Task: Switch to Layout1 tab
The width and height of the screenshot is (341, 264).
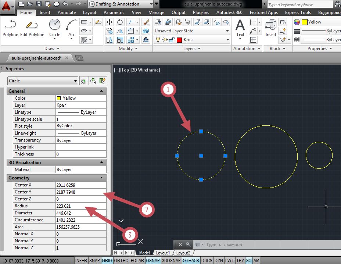Action: pyautogui.click(x=163, y=253)
